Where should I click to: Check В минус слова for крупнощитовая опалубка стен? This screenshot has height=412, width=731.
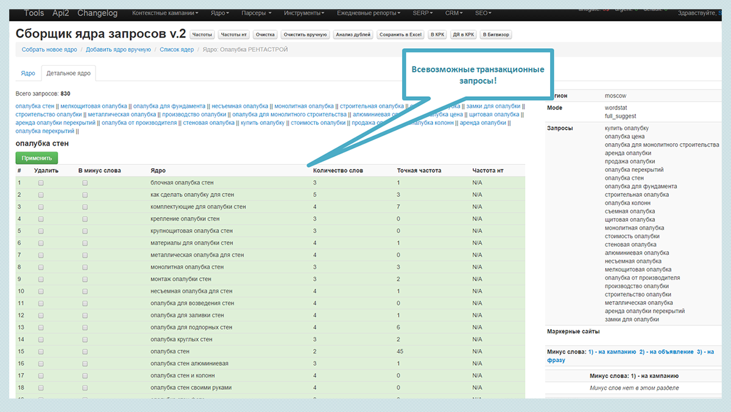point(85,231)
